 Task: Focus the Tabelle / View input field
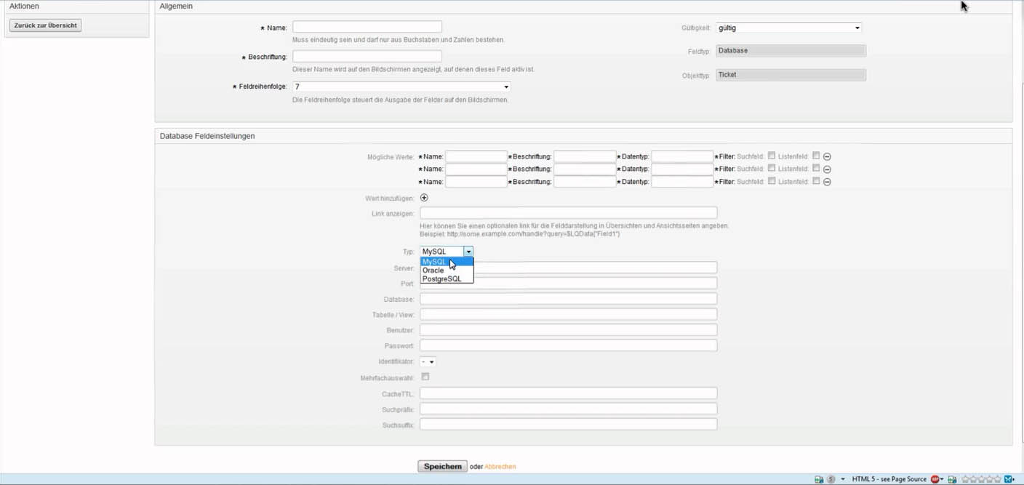tap(568, 314)
